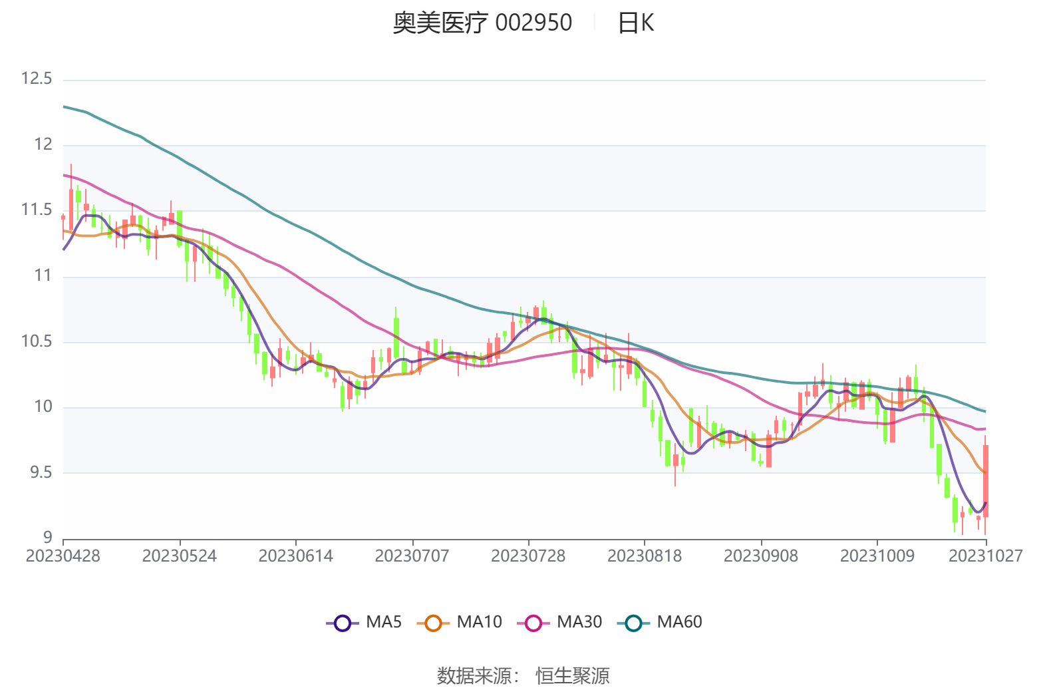
Task: Select the 20230908 date axis label
Action: (760, 556)
